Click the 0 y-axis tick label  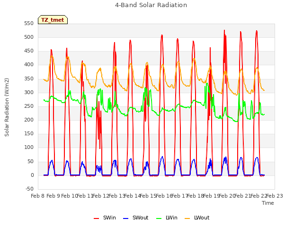(32, 175)
